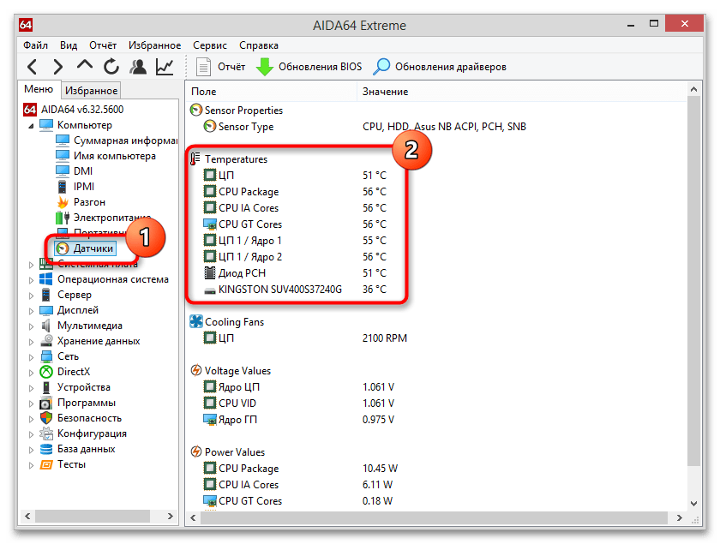Click Обновления BIOS green arrow button
Image resolution: width=720 pixels, height=544 pixels.
coord(309,67)
